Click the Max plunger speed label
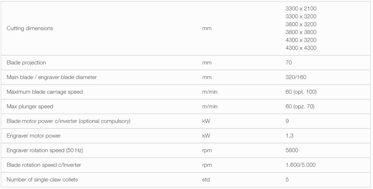Viewport: 373px width, 189px height. click(30, 107)
